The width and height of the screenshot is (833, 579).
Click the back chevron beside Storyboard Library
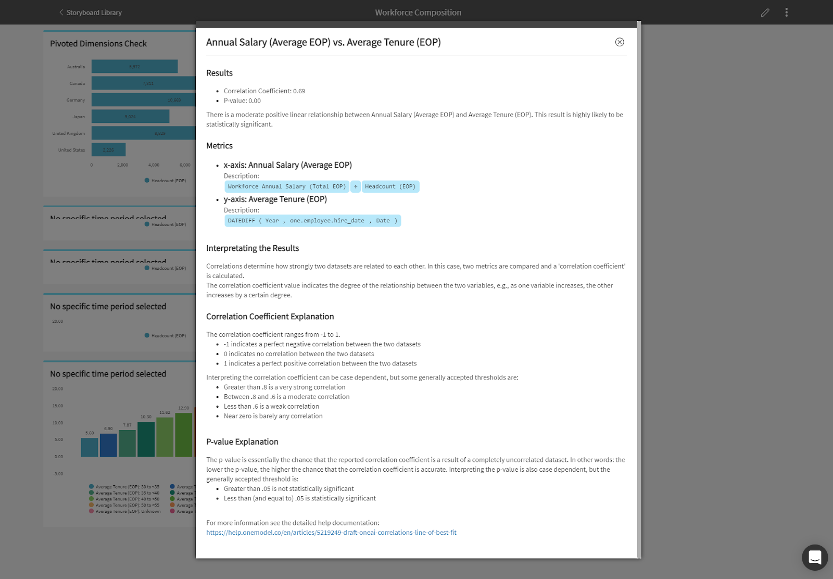pos(61,12)
